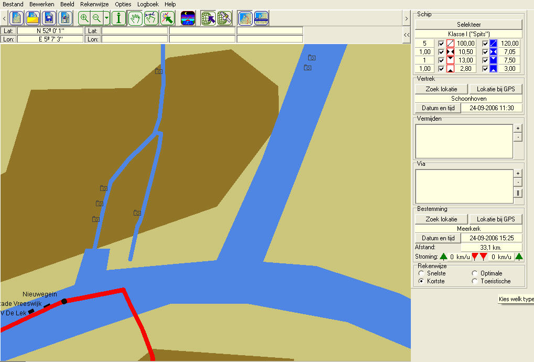Image resolution: width=534 pixels, height=362 pixels.
Task: Click Lokatie bij GPS under Vertrek
Action: point(496,89)
